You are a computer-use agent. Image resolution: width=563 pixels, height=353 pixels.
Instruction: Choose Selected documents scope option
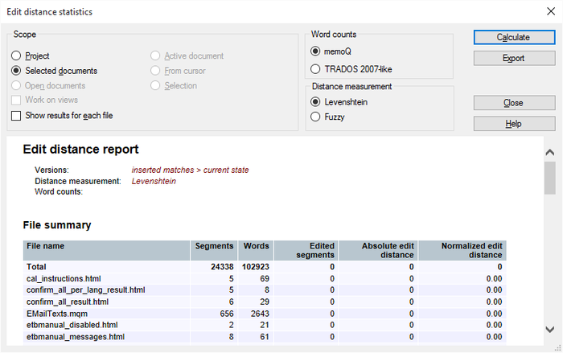click(17, 71)
